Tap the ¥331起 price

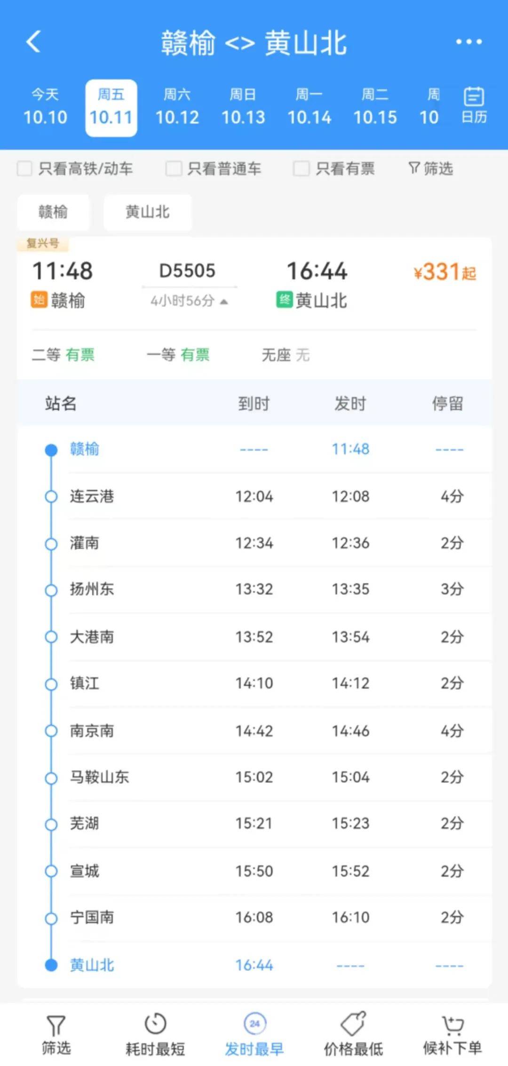coord(444,272)
